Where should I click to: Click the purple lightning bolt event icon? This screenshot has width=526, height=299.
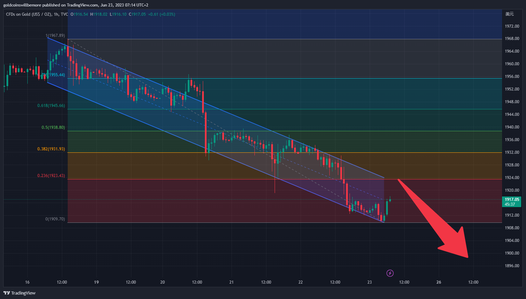[390, 273]
